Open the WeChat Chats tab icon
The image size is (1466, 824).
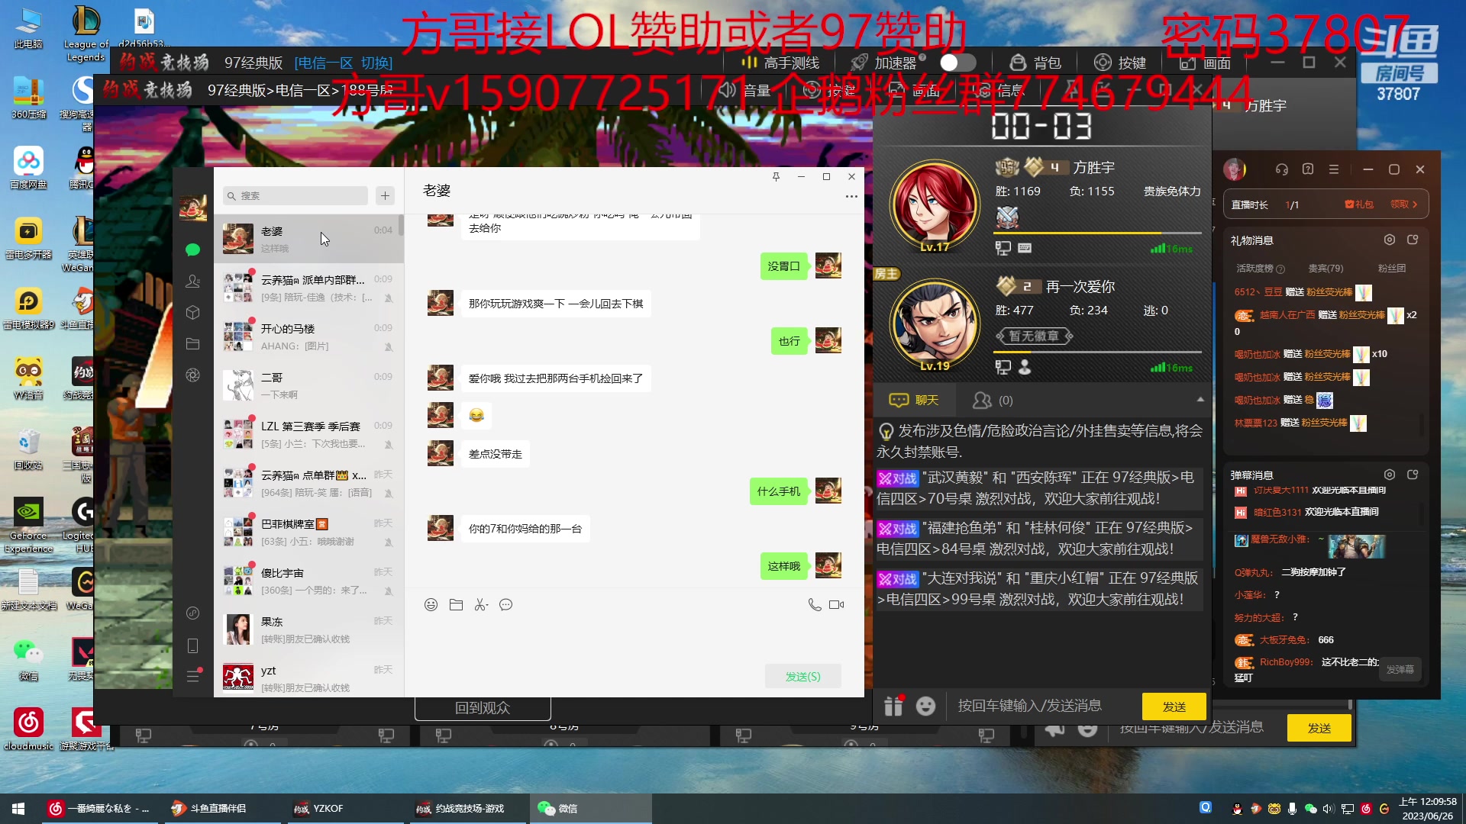click(192, 249)
